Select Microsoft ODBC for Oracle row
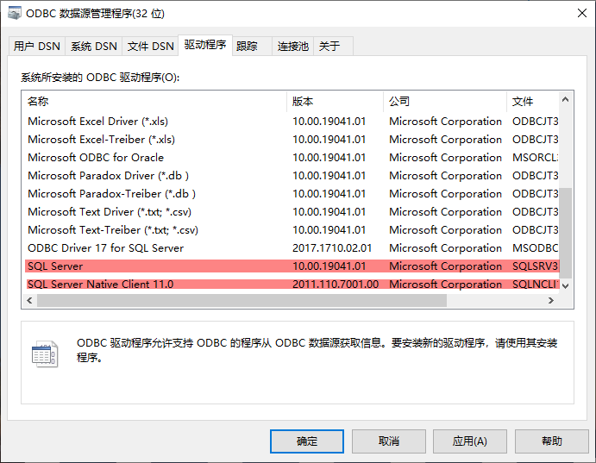Image resolution: width=596 pixels, height=463 pixels. 292,158
